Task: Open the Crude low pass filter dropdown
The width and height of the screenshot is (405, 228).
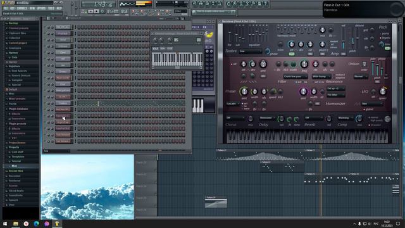Action: point(296,77)
